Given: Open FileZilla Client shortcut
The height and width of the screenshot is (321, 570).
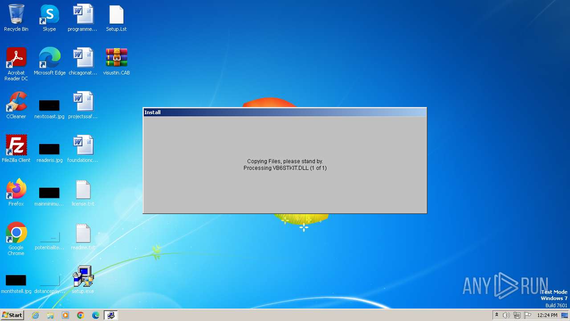Looking at the screenshot, I should point(16,149).
